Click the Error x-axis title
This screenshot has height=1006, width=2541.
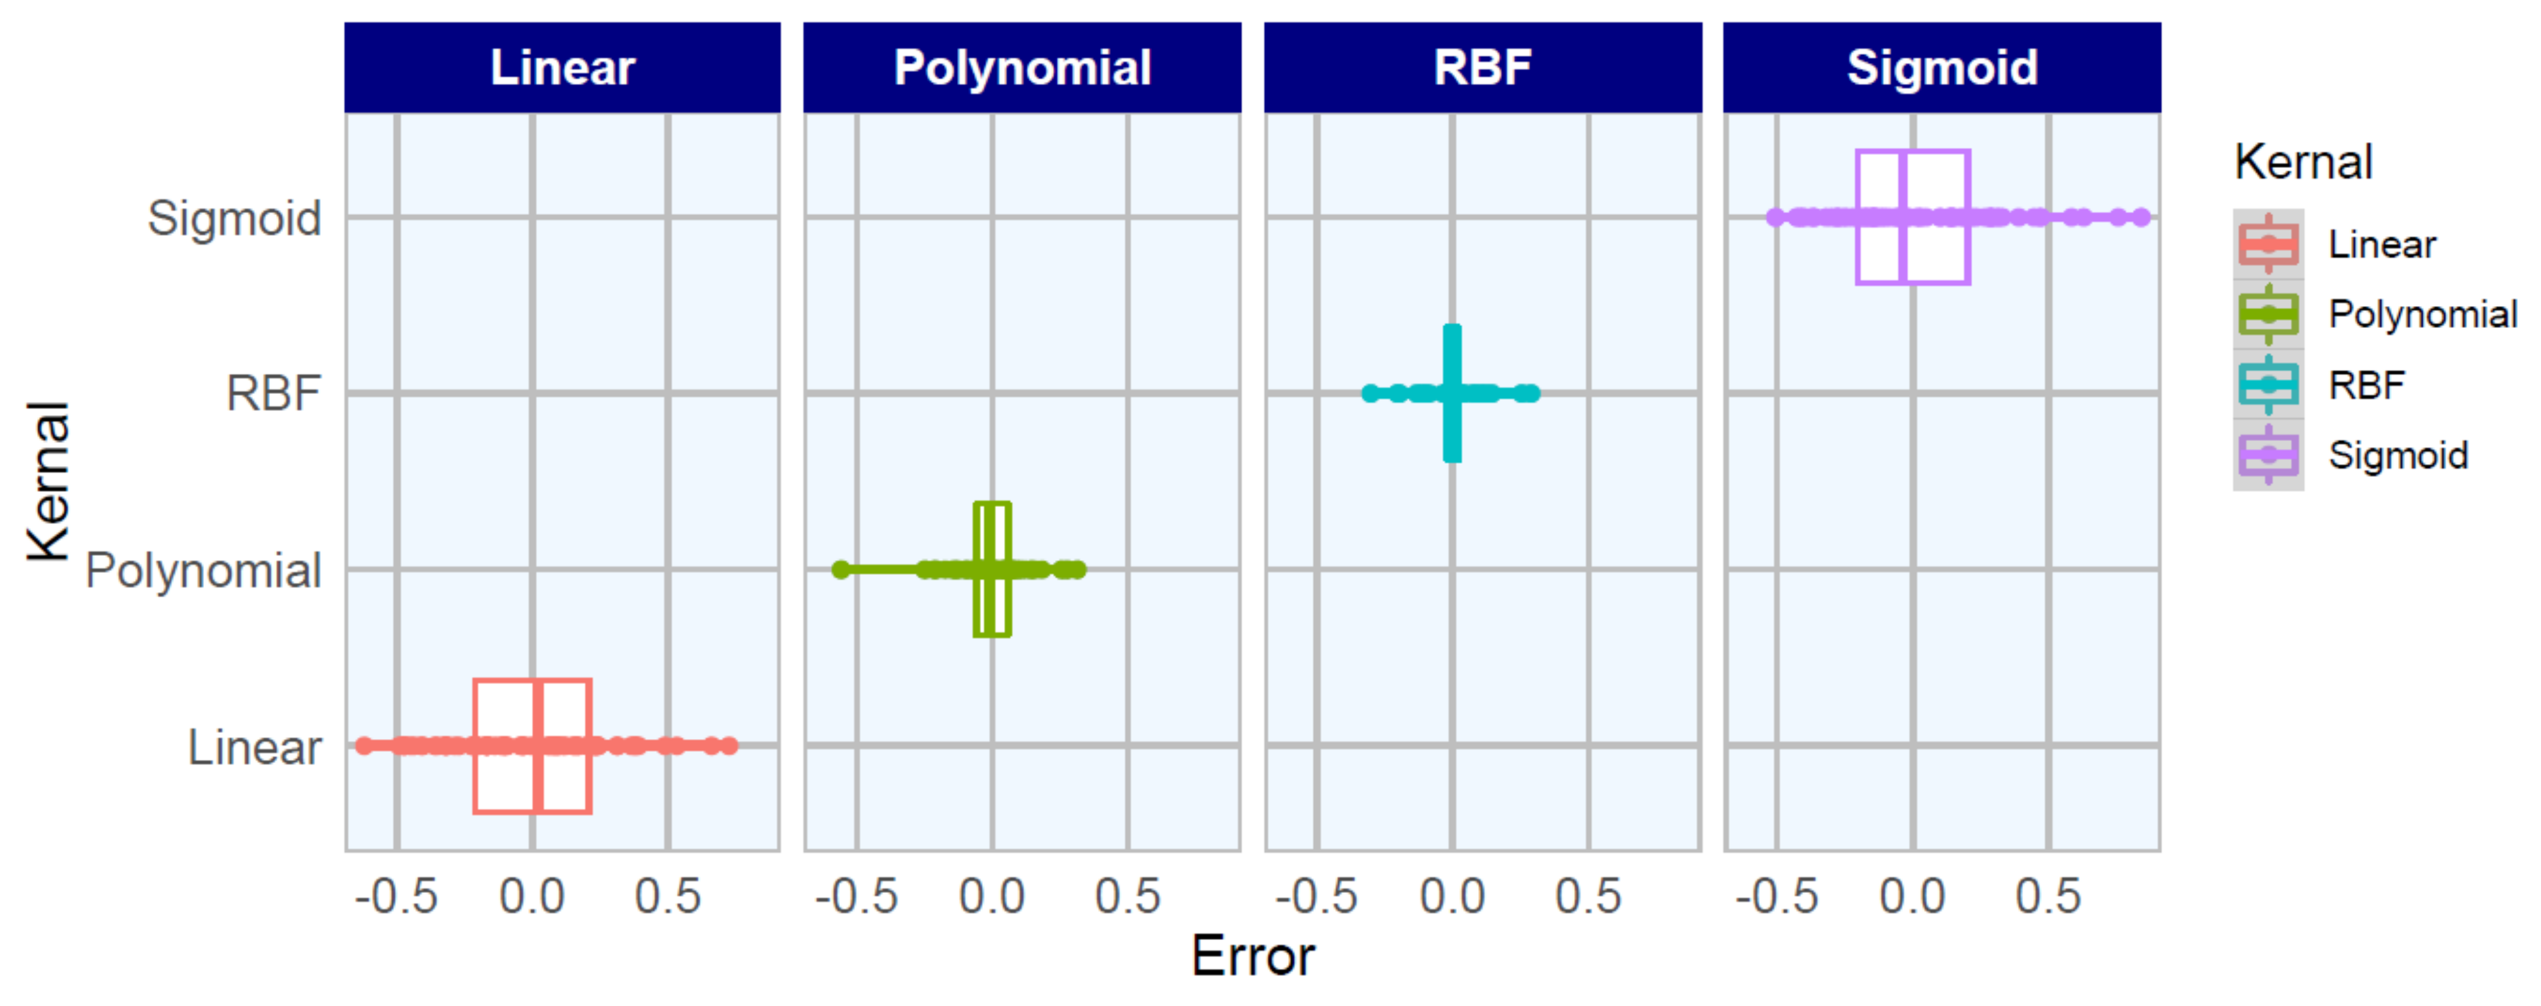coord(1253,956)
